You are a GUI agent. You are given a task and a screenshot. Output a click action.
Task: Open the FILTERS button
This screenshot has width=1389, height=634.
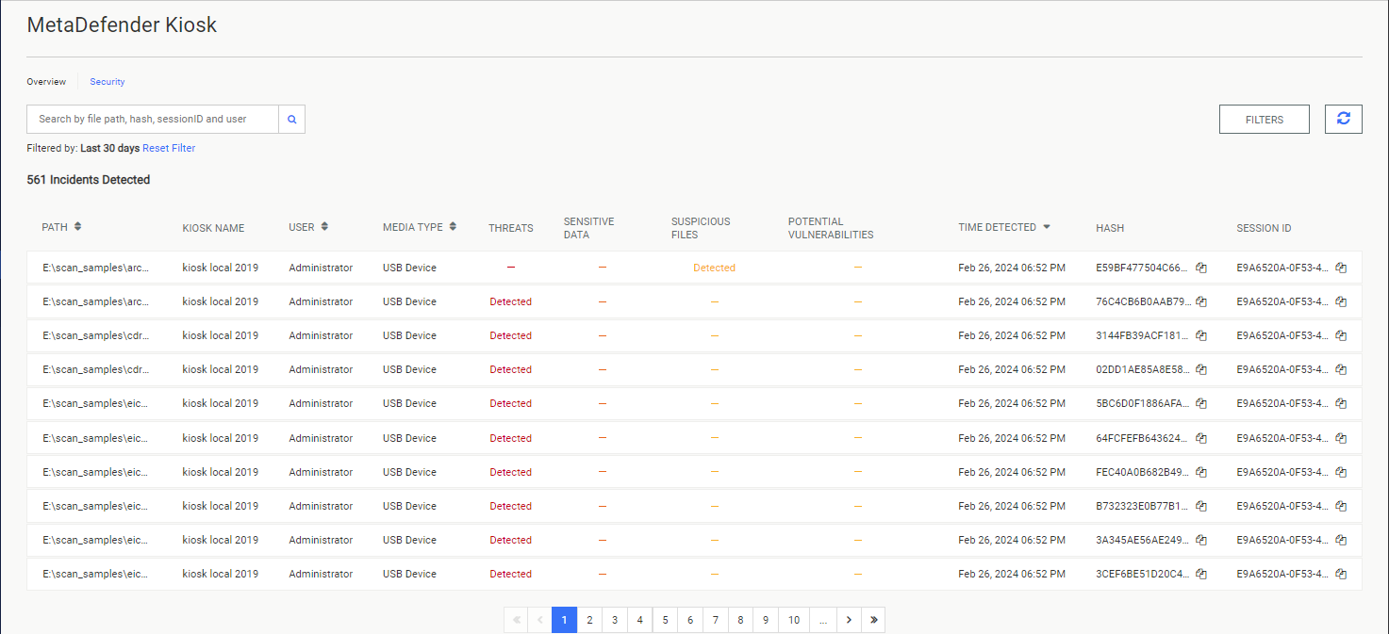(1265, 120)
